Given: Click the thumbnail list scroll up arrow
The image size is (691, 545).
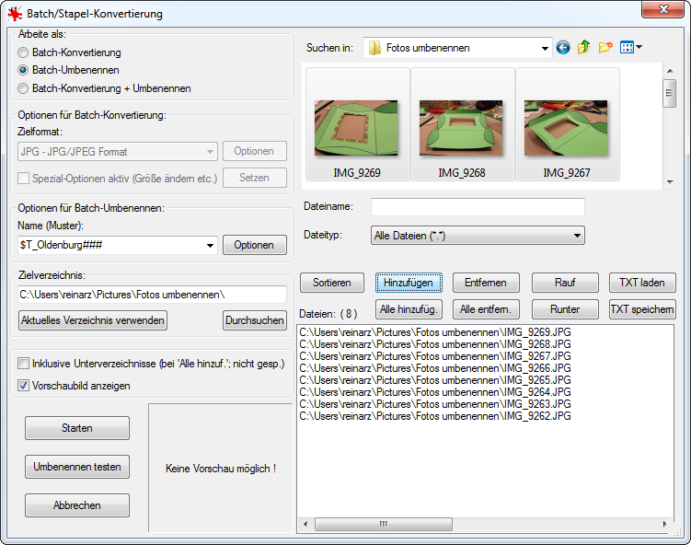Looking at the screenshot, I should pos(670,71).
